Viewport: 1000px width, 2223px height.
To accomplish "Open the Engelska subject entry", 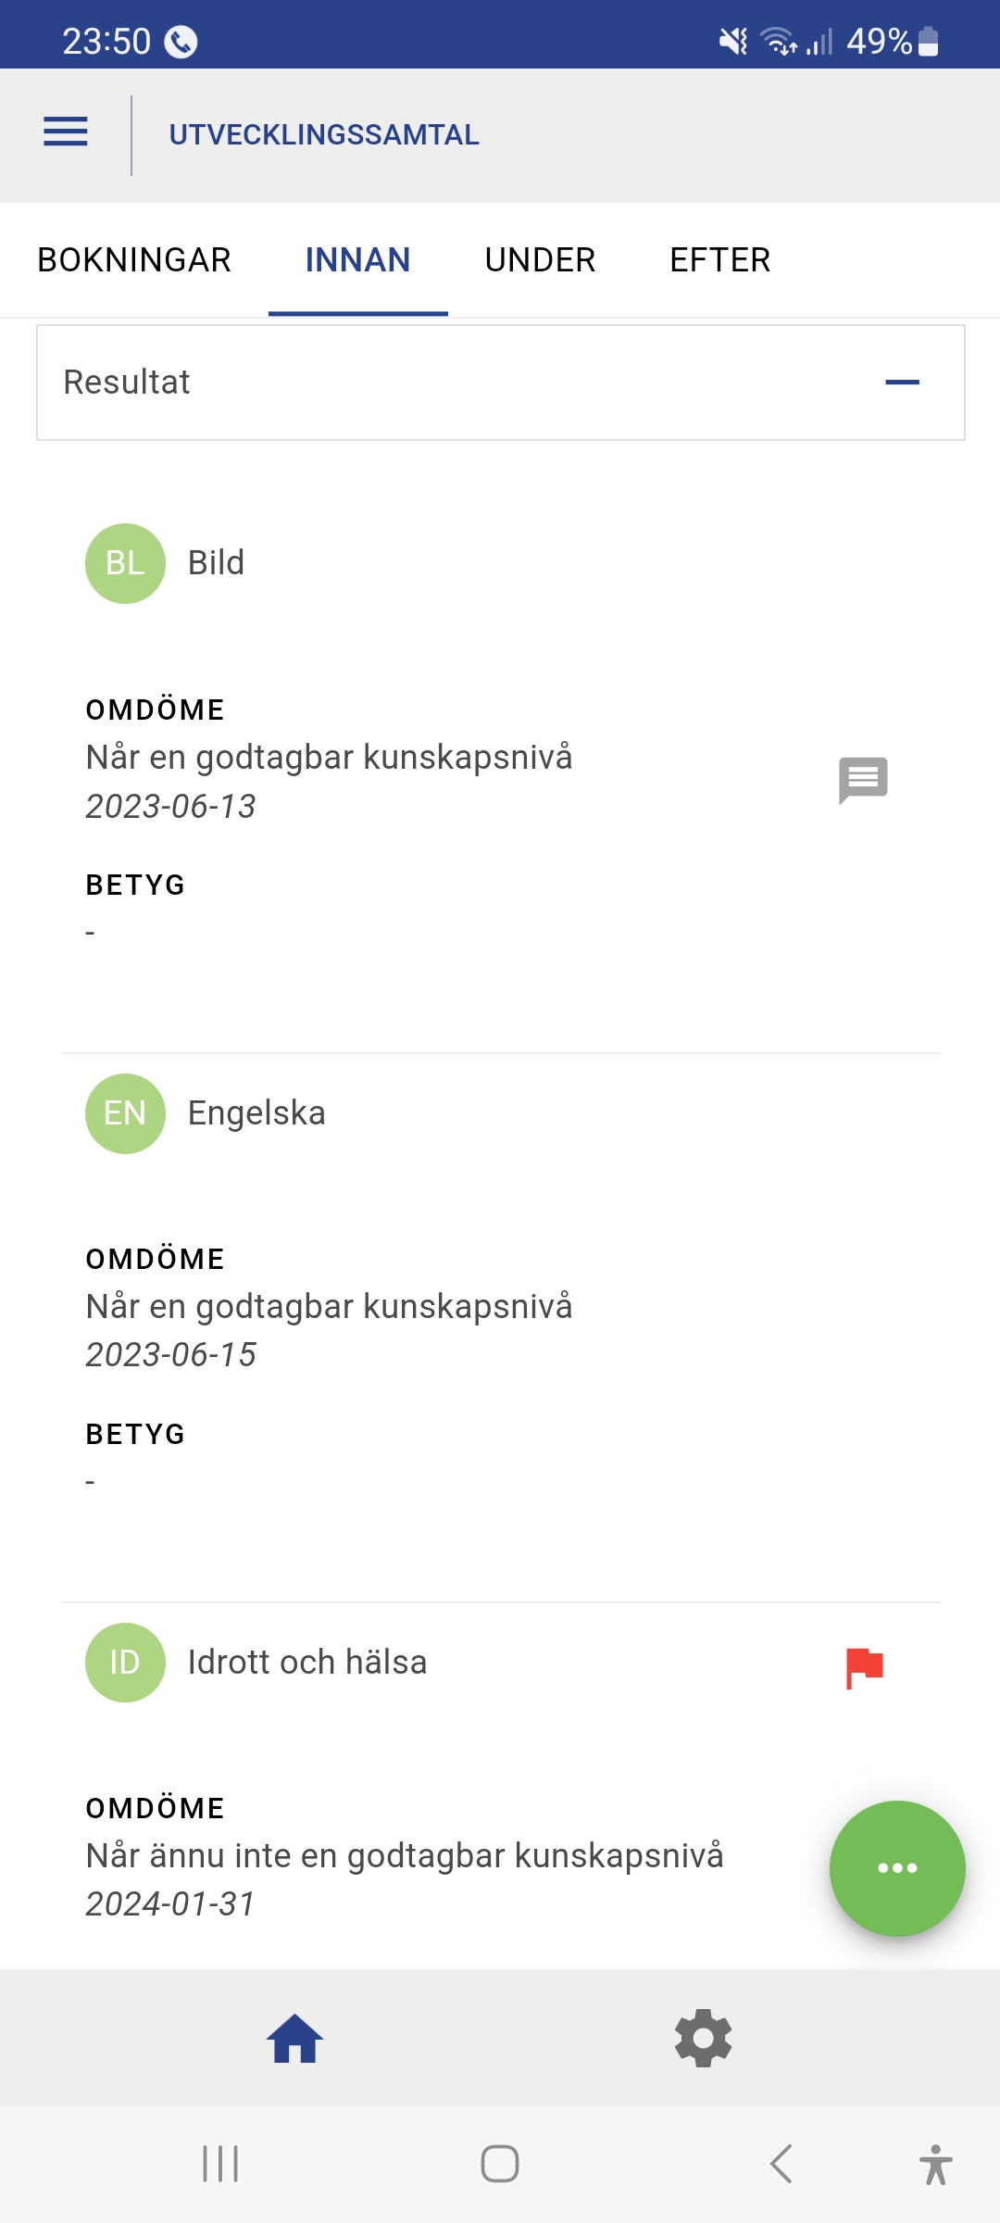I will (x=256, y=1113).
